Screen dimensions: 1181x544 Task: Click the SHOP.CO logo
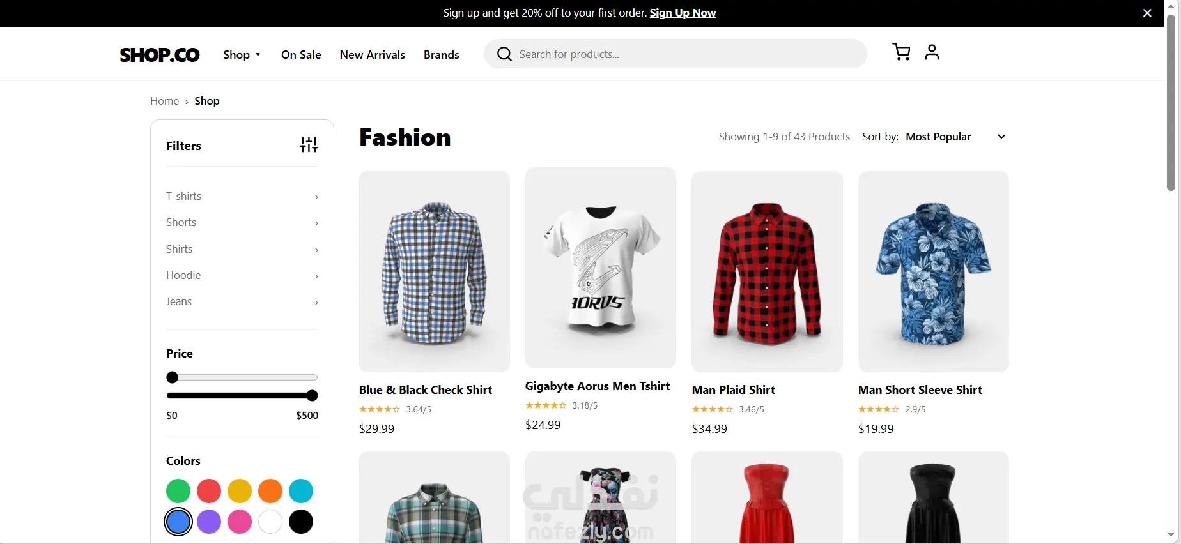click(160, 55)
